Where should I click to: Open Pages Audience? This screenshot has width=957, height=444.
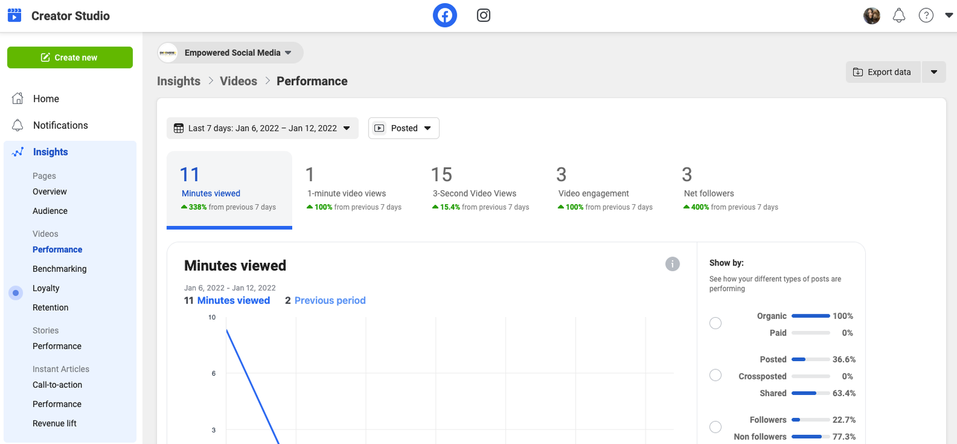coord(50,211)
